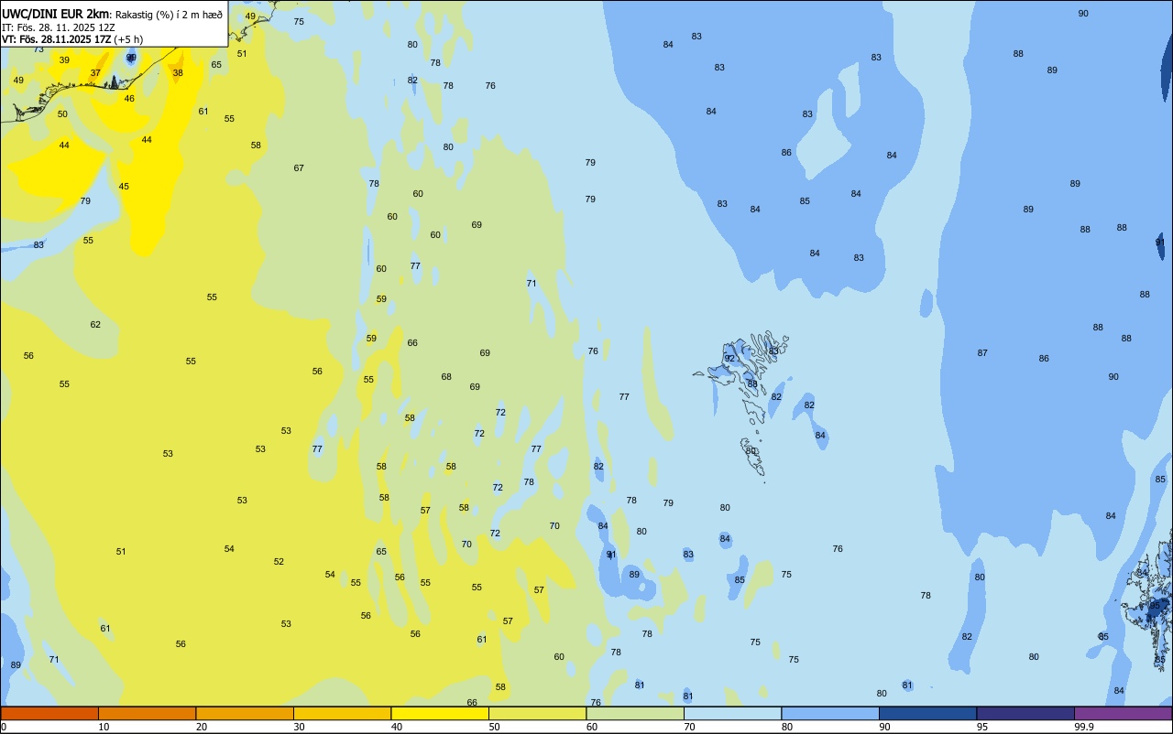
Task: Pick the purple legend swatch above 99.9
Action: point(1123,713)
